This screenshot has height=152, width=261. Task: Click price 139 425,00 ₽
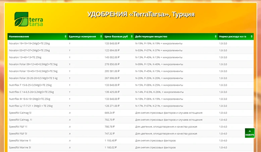[x=112, y=92]
